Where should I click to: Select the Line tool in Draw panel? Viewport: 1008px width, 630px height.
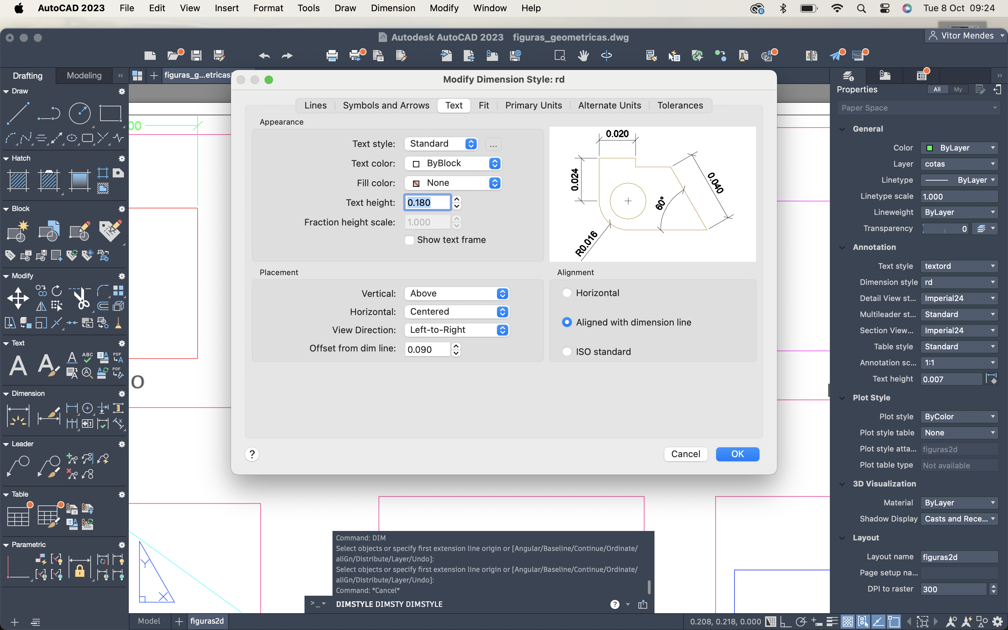point(18,113)
